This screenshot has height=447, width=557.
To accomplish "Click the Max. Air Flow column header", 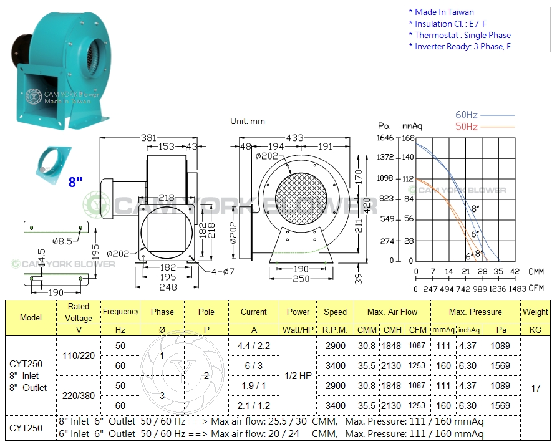I will [x=392, y=312].
